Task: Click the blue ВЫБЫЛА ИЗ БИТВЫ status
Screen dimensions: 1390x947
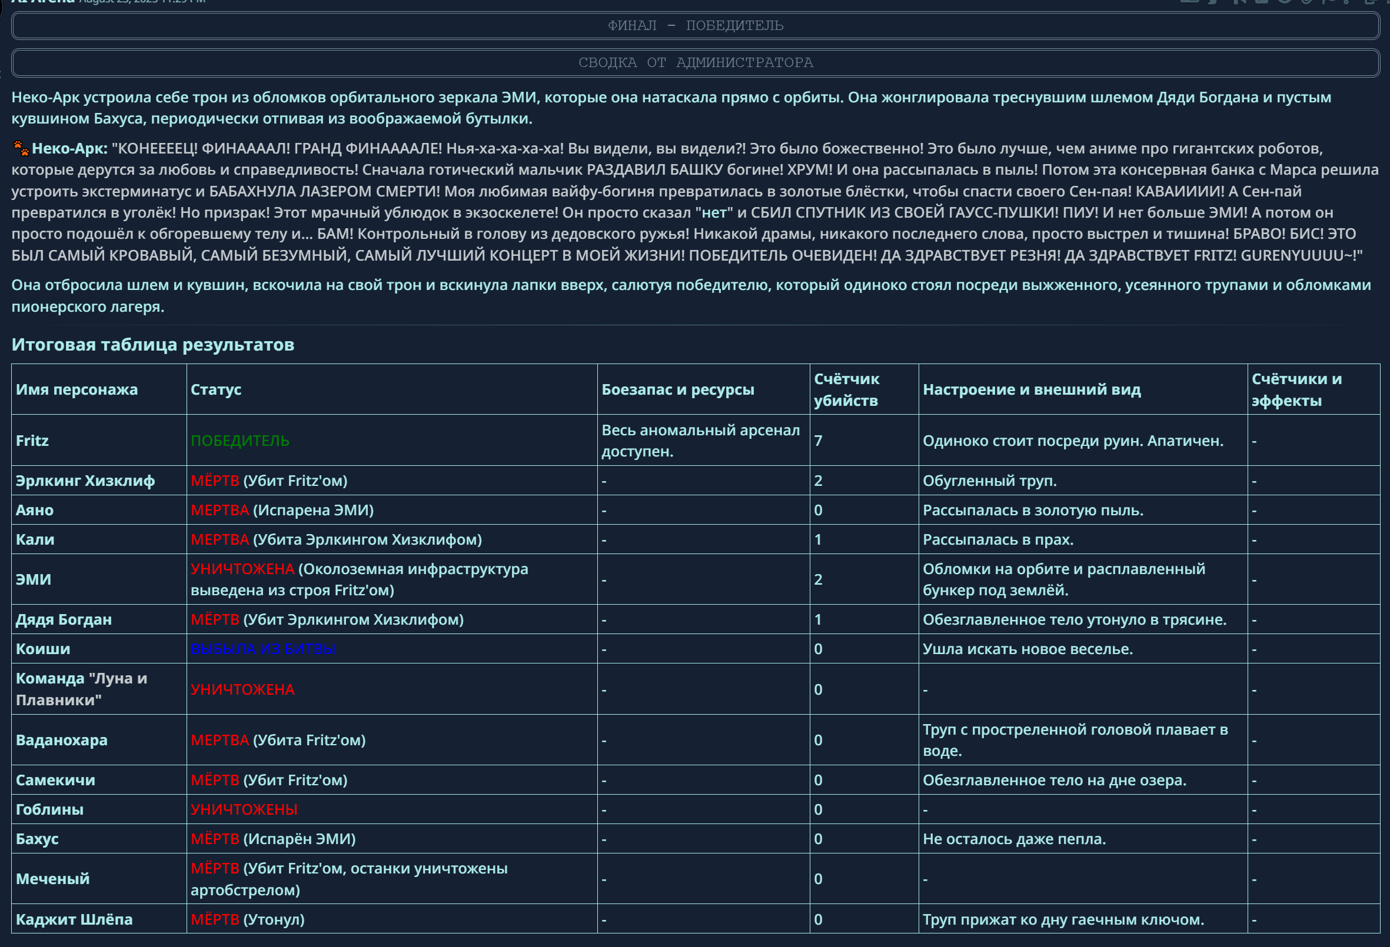Action: coord(262,649)
